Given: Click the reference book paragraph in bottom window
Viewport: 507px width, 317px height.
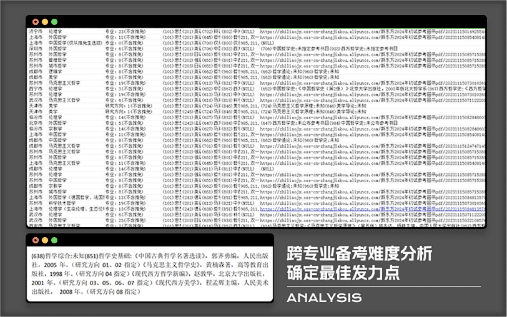Looking at the screenshot, I should click(149, 273).
